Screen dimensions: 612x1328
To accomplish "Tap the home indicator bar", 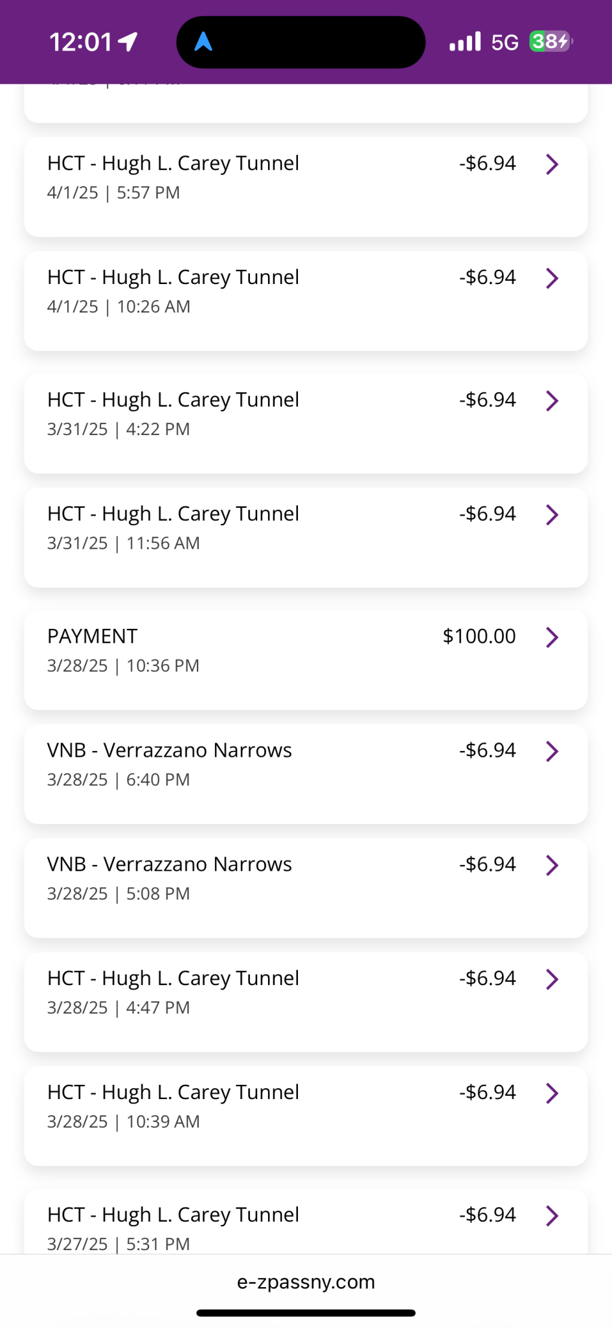I will [x=306, y=1313].
